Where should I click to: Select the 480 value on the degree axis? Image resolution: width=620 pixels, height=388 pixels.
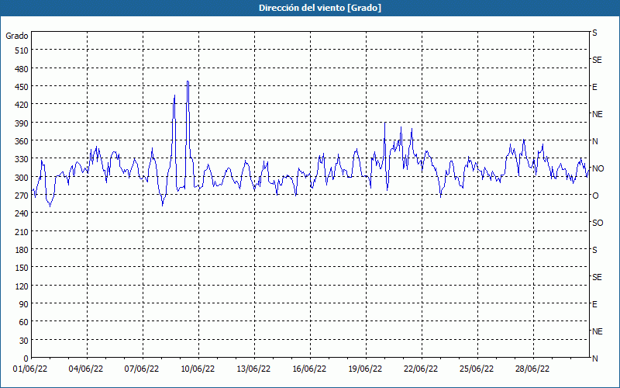pyautogui.click(x=22, y=68)
